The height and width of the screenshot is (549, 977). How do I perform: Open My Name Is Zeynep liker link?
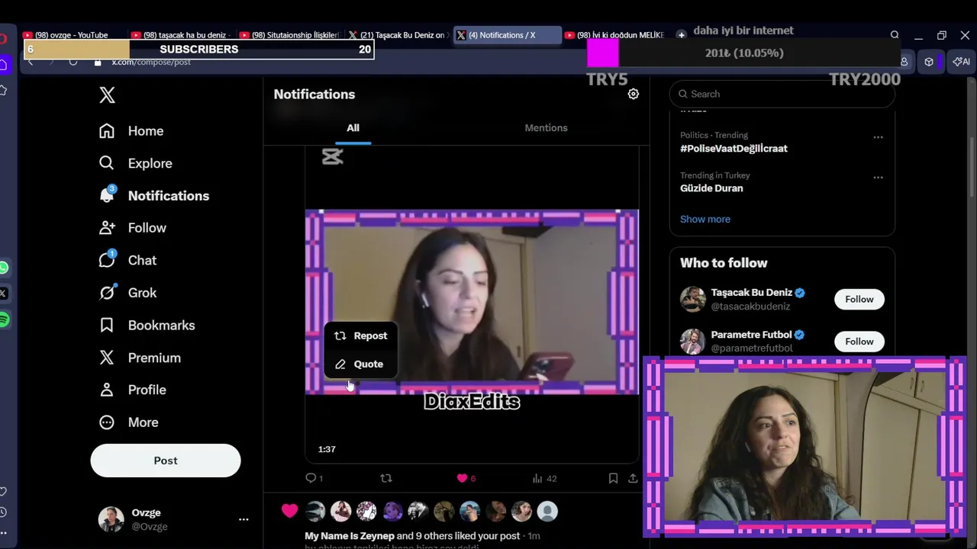[349, 536]
